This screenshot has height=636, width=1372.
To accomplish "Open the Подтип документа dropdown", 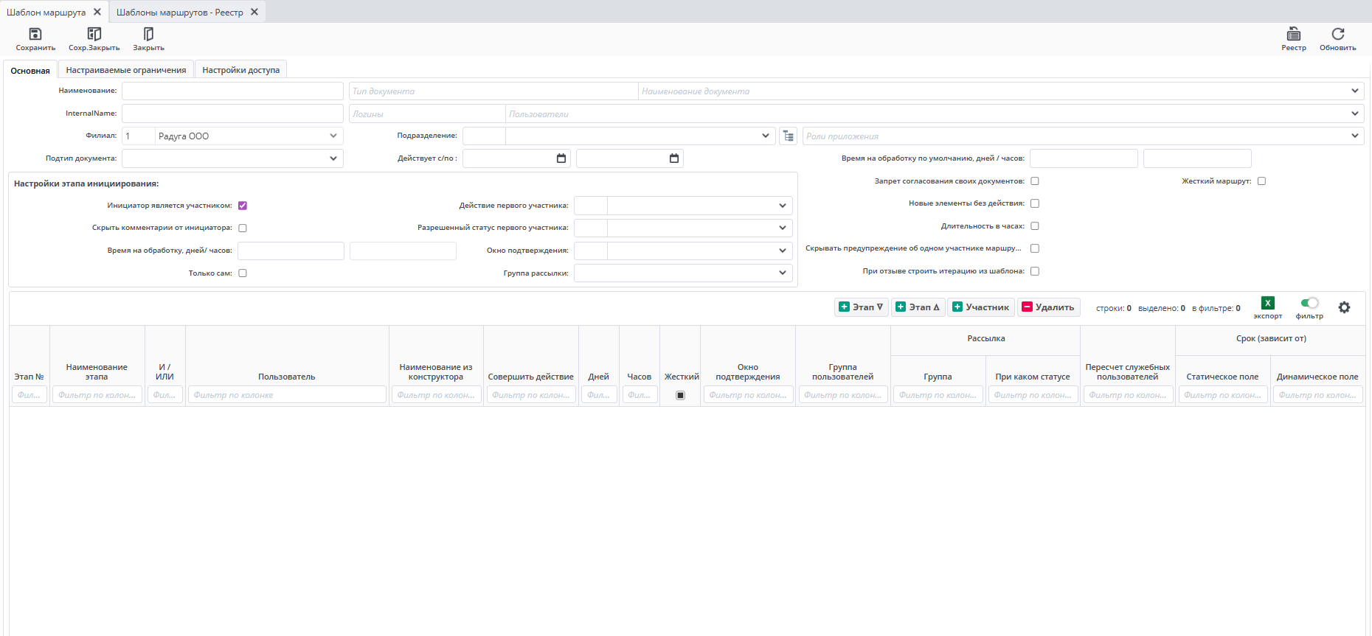I will coord(333,158).
